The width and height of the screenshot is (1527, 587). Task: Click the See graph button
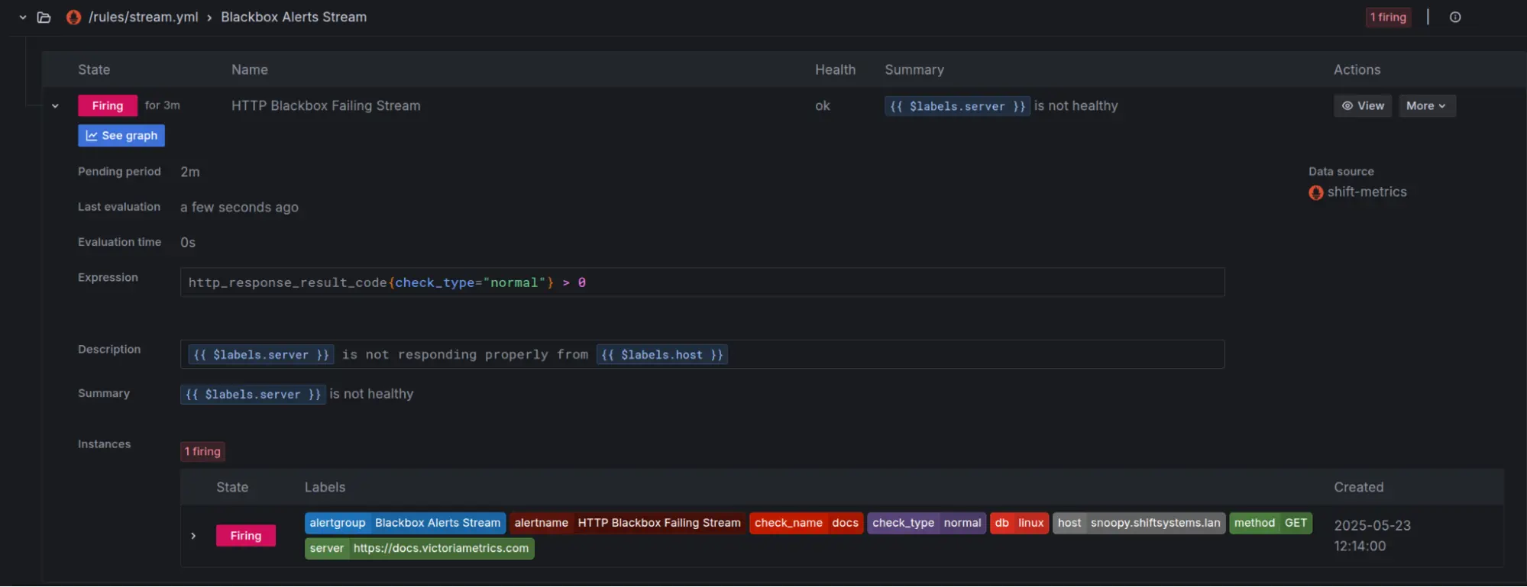point(121,135)
